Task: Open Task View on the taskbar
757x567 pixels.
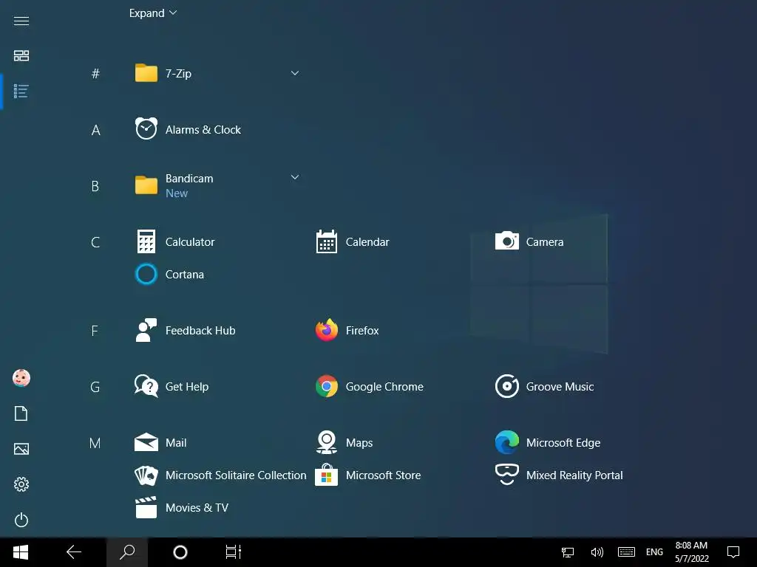Action: point(233,552)
